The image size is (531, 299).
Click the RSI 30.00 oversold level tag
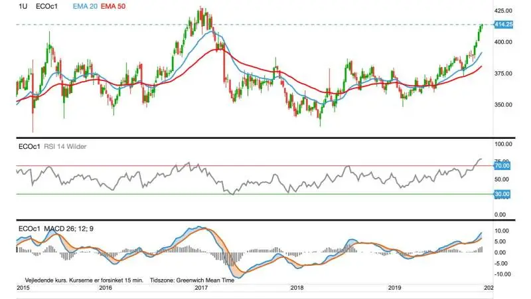(502, 194)
